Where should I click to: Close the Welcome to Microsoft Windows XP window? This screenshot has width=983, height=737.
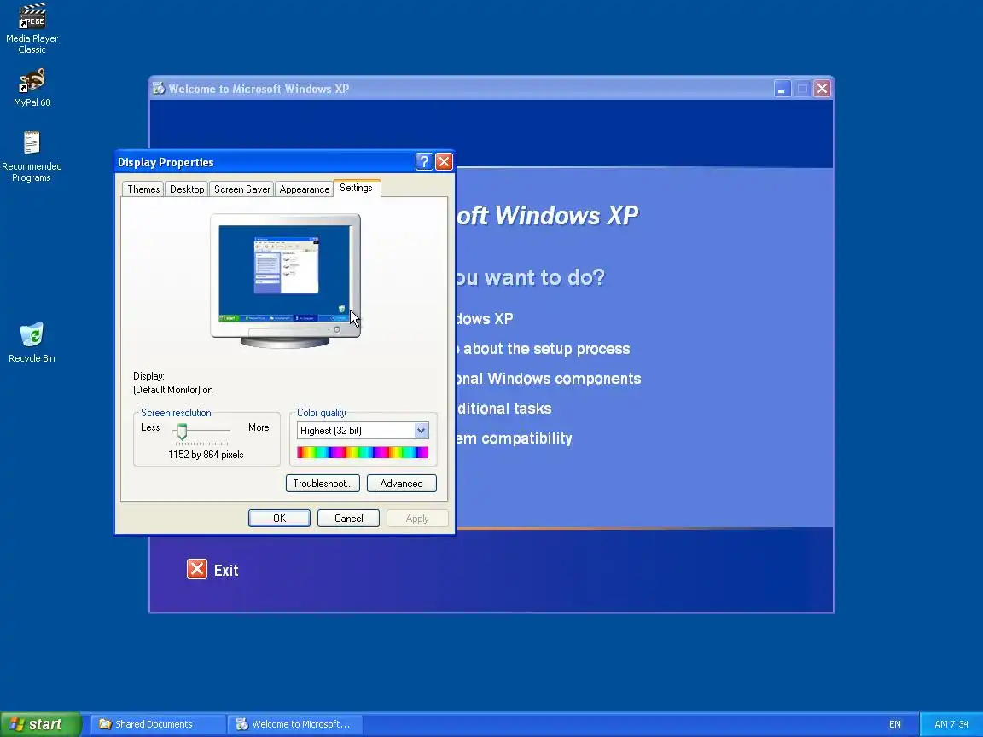[822, 89]
